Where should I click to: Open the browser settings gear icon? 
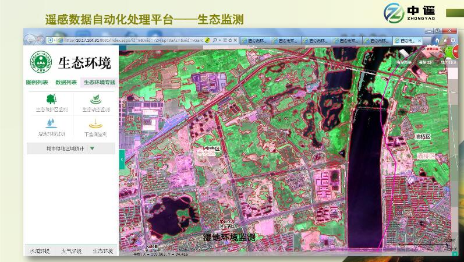tap(452, 40)
